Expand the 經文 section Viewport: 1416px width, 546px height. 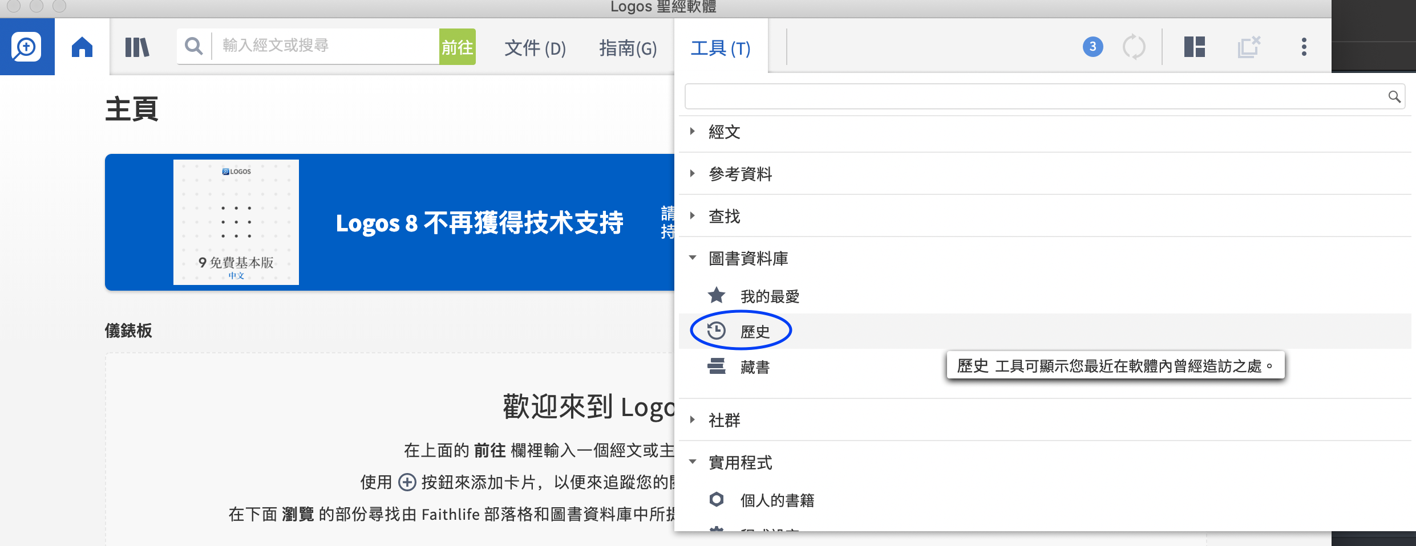click(692, 131)
